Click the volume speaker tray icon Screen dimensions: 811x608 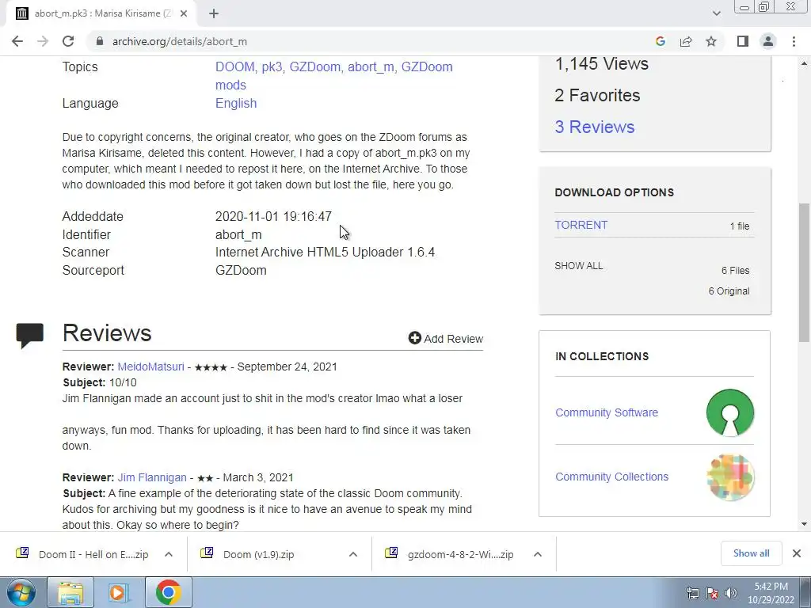click(731, 593)
